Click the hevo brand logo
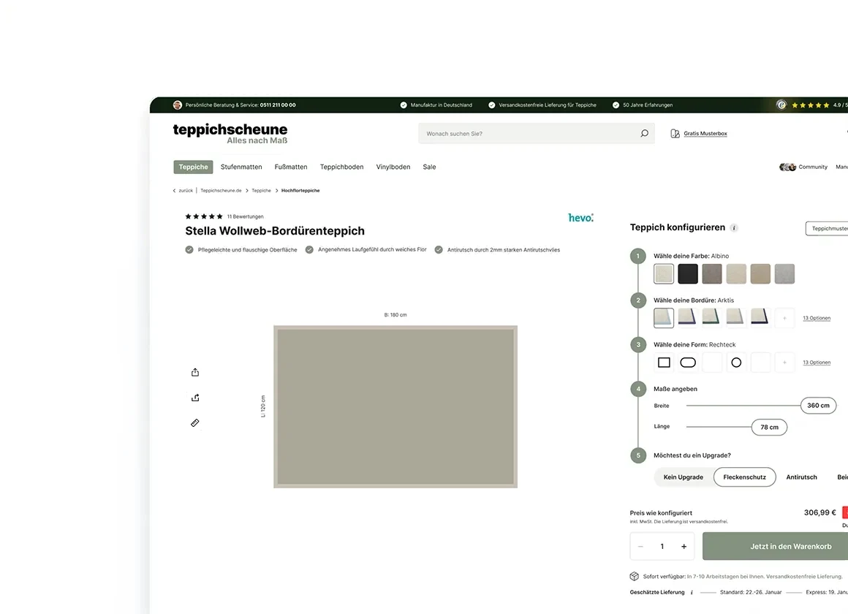The height and width of the screenshot is (614, 848). pos(581,218)
